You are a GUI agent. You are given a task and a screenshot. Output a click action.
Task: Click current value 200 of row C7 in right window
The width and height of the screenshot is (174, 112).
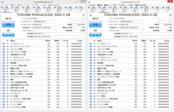(x=136, y=91)
